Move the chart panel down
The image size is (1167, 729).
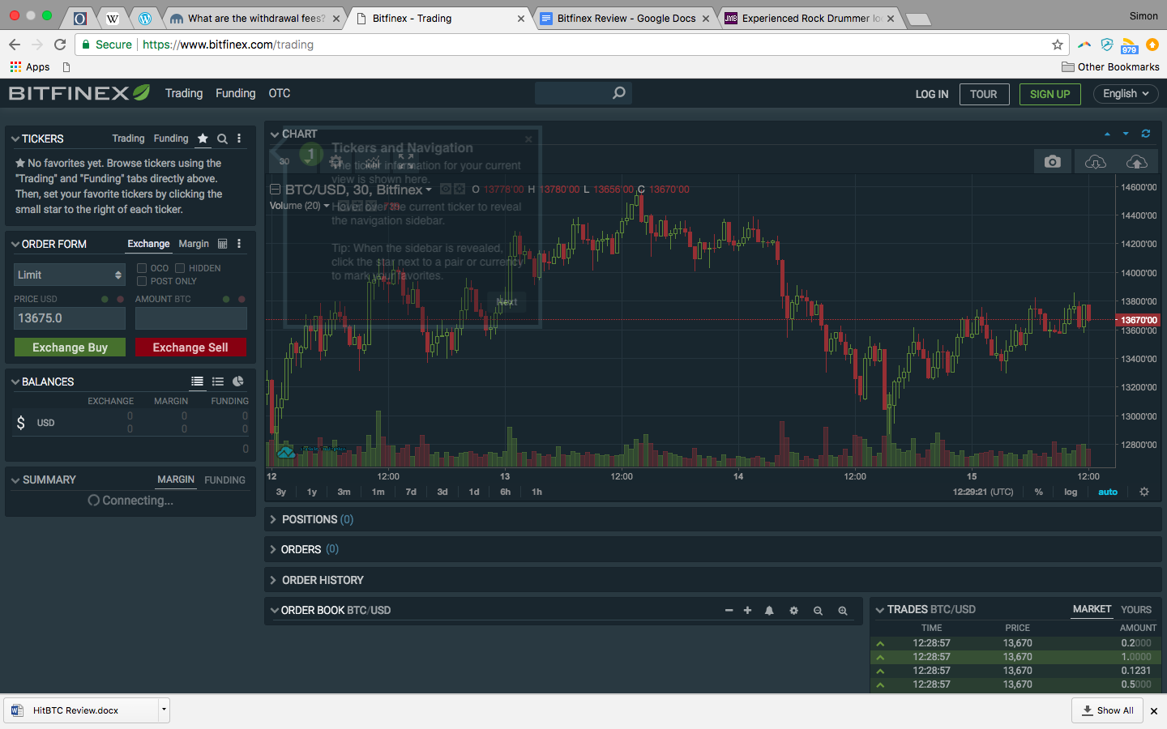click(x=1126, y=134)
